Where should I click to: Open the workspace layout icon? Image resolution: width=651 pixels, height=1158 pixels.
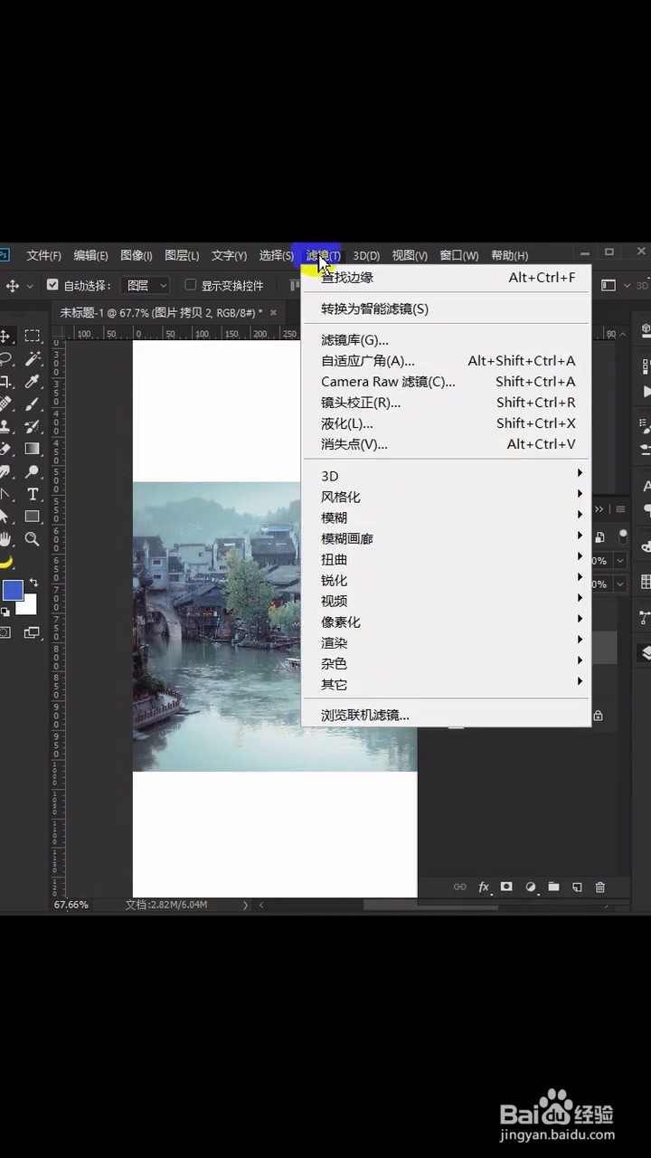(609, 285)
